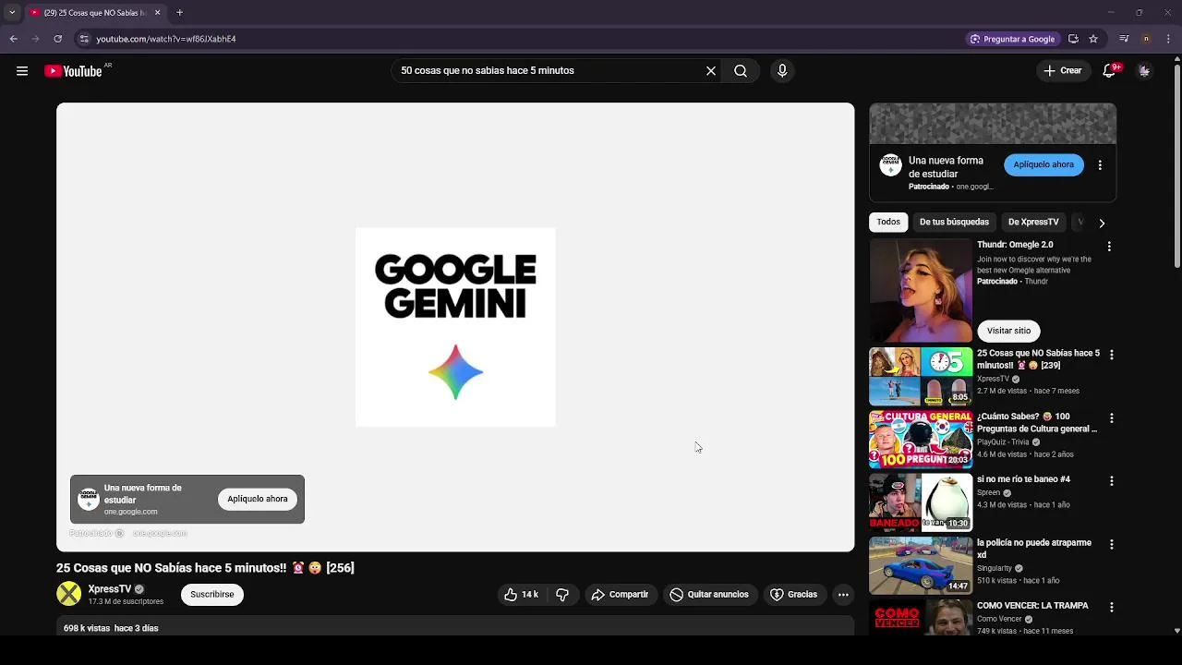Click the browser address bar URL

pos(166,39)
